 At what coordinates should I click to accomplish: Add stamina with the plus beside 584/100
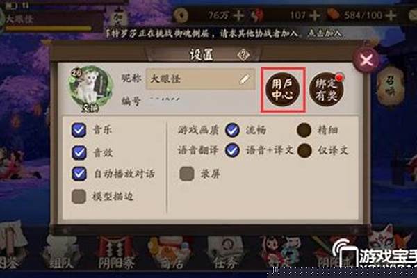[391, 15]
